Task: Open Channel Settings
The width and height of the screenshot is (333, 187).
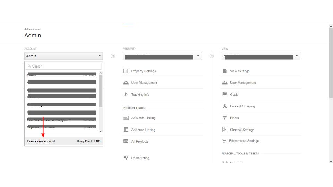Action: (242, 130)
